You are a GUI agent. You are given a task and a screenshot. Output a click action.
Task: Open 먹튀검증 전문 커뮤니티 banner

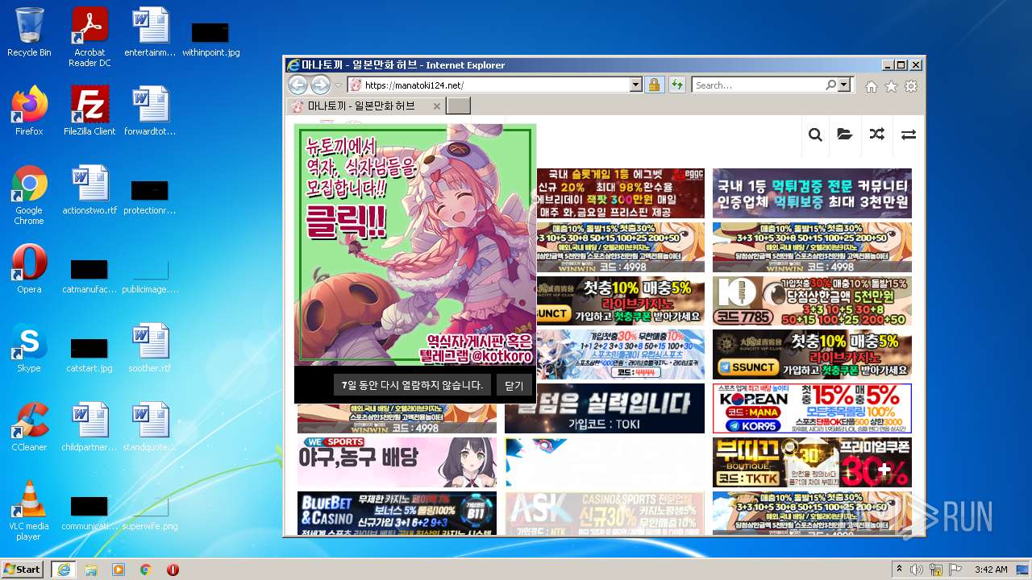click(x=812, y=193)
